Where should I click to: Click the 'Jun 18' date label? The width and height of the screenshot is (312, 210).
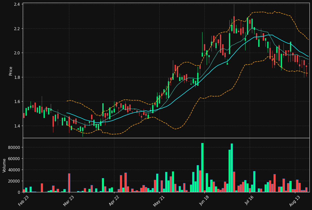(204, 201)
